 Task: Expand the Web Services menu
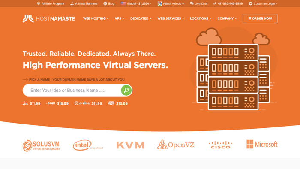[171, 18]
